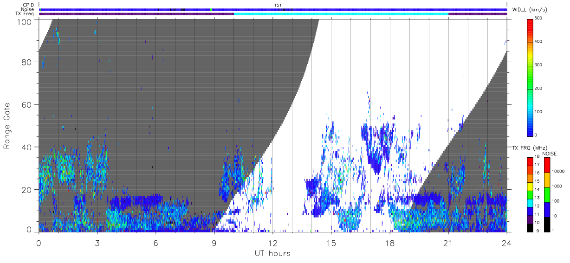Click the 1000 tick in NOISE legend
The image size is (570, 263).
coord(557,186)
